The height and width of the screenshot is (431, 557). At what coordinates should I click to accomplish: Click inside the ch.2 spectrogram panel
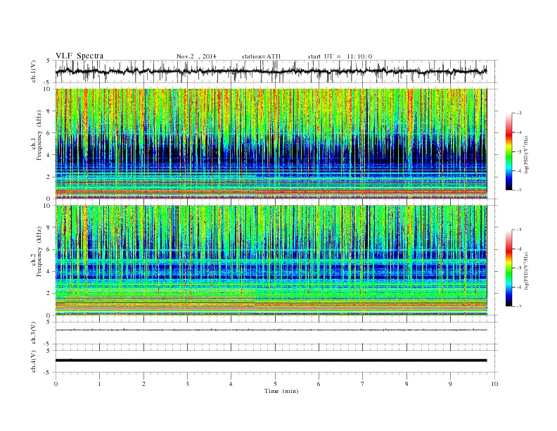(271, 260)
